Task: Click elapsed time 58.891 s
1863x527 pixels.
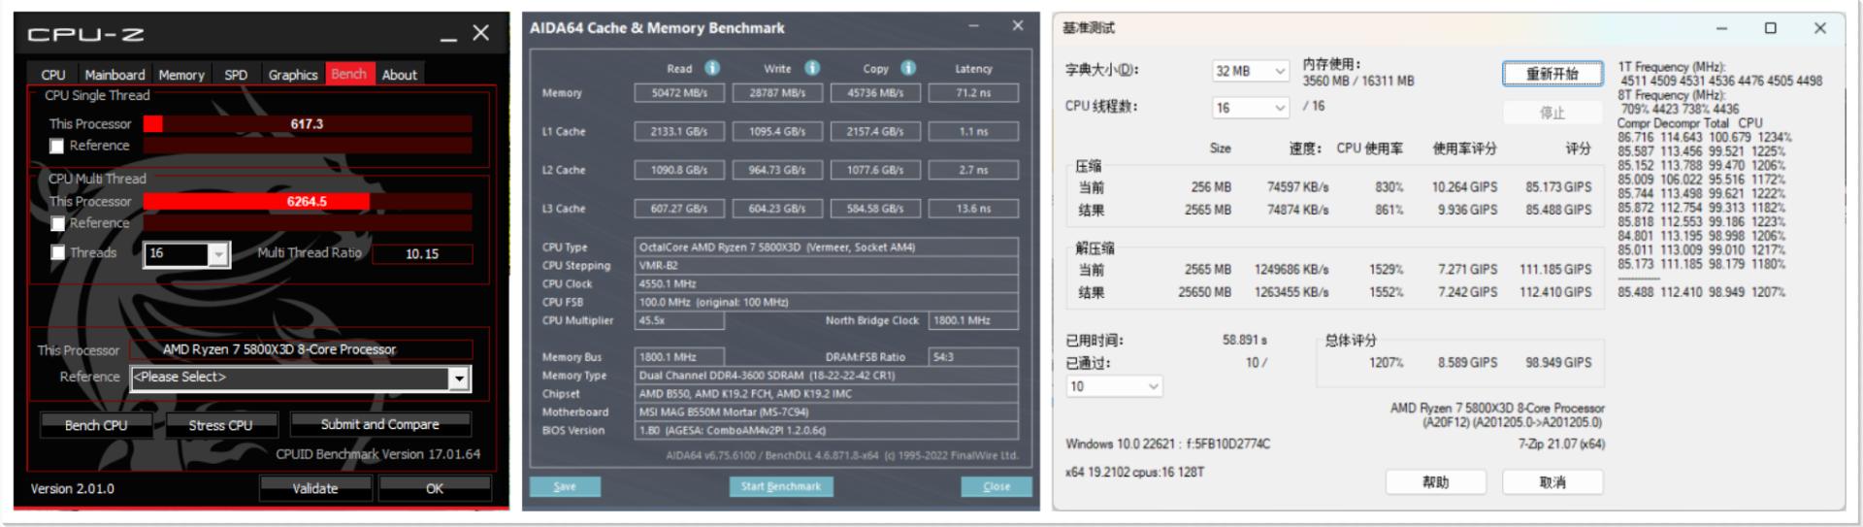Action: (1245, 340)
